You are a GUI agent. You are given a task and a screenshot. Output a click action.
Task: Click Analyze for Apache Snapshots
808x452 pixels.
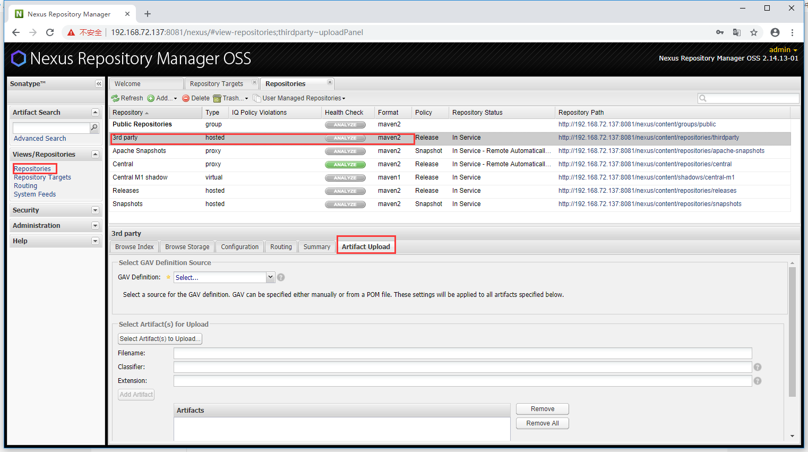(x=345, y=151)
